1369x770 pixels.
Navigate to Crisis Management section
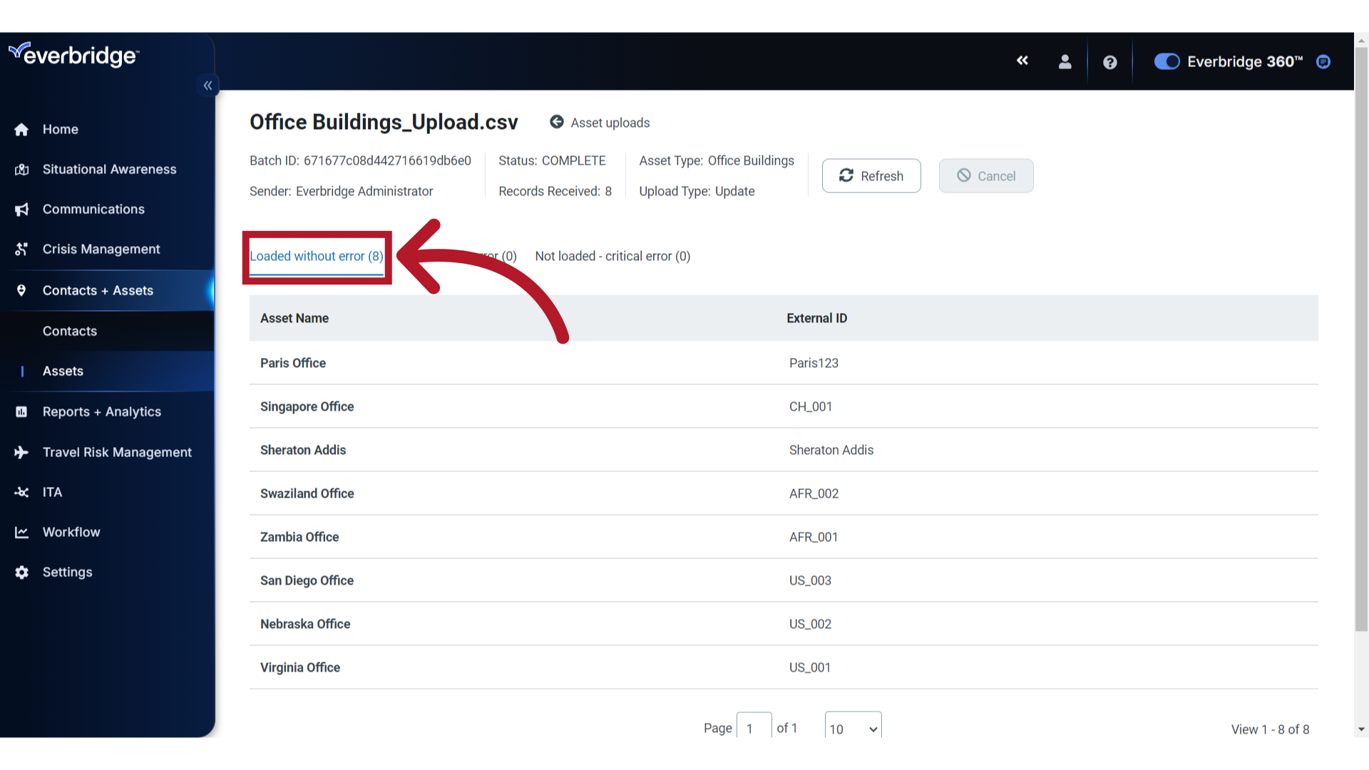click(101, 248)
